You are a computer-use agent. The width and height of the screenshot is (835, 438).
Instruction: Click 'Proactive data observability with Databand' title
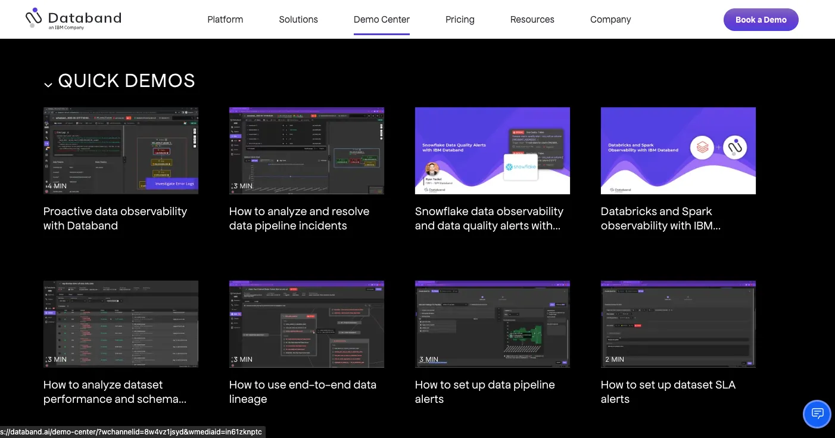[x=116, y=219]
